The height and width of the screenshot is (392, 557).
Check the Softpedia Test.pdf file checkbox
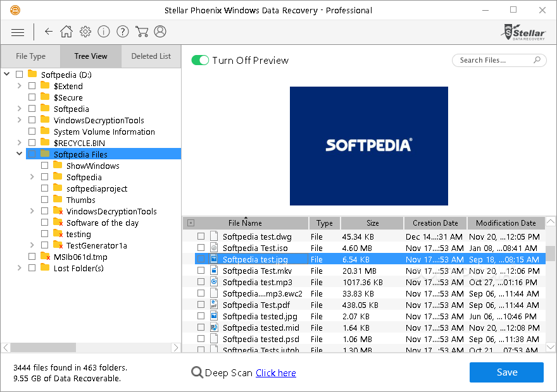(x=201, y=304)
